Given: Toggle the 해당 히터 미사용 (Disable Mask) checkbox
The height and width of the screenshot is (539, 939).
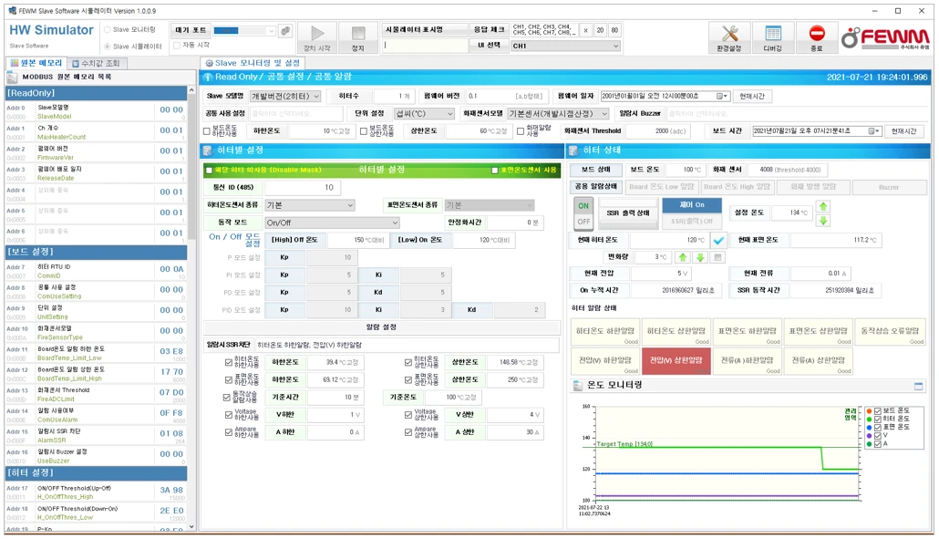Looking at the screenshot, I should pos(209,170).
